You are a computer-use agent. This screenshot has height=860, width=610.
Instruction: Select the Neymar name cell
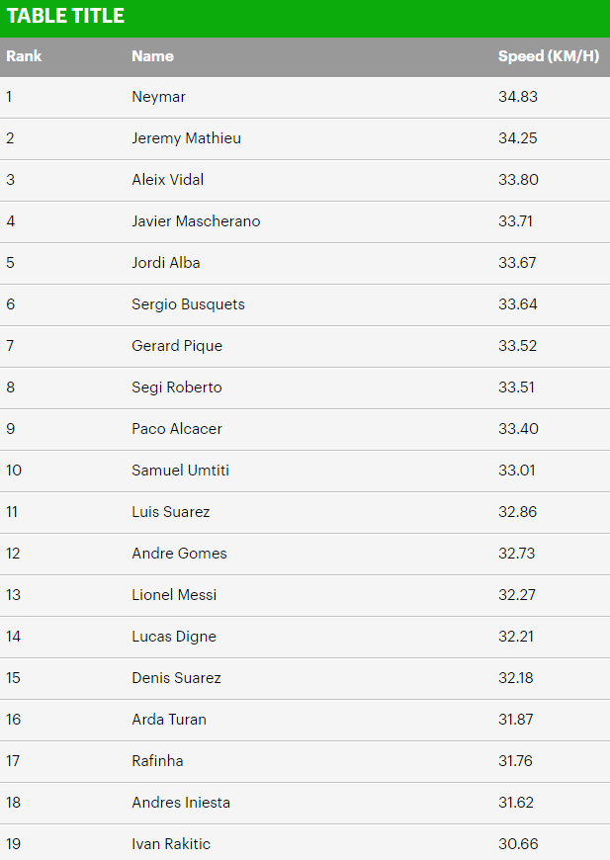tap(158, 97)
